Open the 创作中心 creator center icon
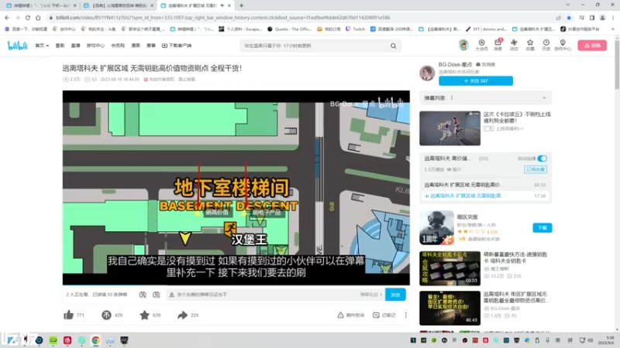620x348 pixels. (563, 45)
